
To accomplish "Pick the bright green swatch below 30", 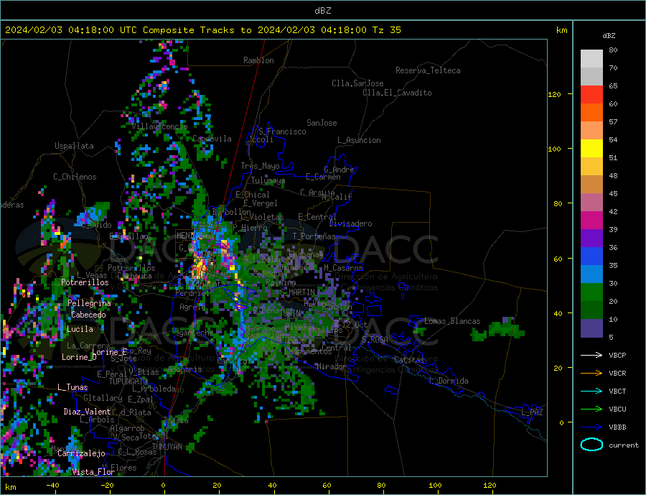I will pos(591,292).
